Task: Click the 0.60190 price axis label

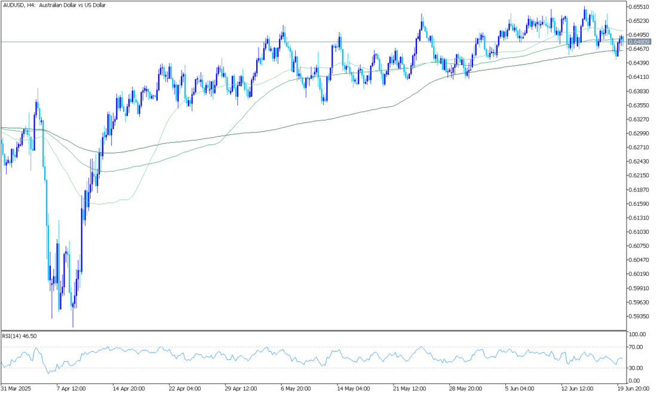Action: (x=640, y=274)
